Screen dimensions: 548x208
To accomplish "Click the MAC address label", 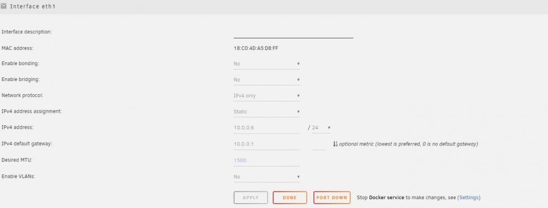I will [x=18, y=48].
